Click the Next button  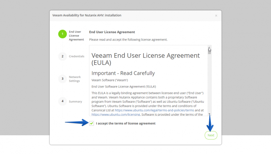pos(211,135)
